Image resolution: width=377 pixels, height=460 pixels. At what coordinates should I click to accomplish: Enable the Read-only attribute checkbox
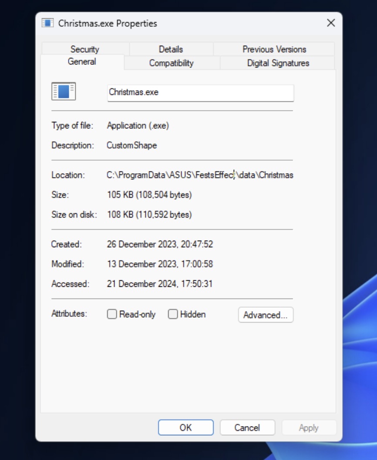pyautogui.click(x=112, y=314)
